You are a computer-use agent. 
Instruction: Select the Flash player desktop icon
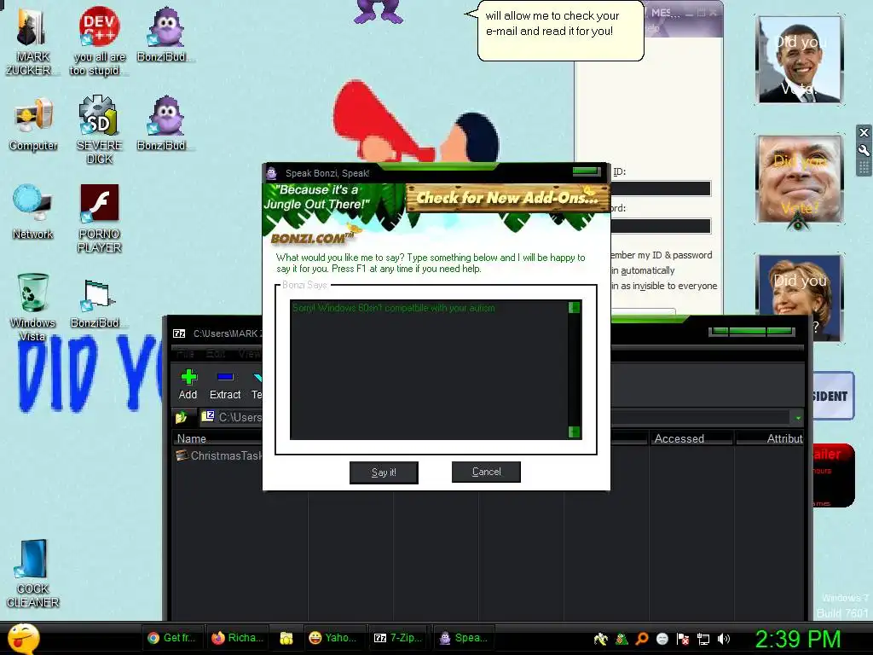click(99, 219)
